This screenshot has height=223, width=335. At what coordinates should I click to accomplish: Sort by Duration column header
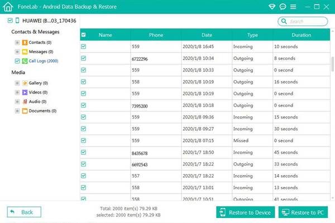[x=301, y=35]
